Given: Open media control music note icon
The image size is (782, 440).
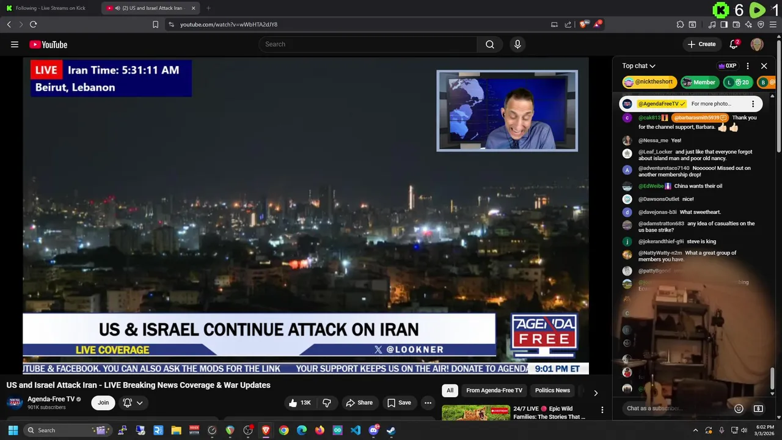Looking at the screenshot, I should pos(712,24).
